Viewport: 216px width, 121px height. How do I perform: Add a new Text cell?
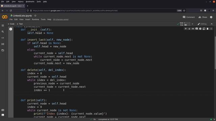[x=20, y=24]
